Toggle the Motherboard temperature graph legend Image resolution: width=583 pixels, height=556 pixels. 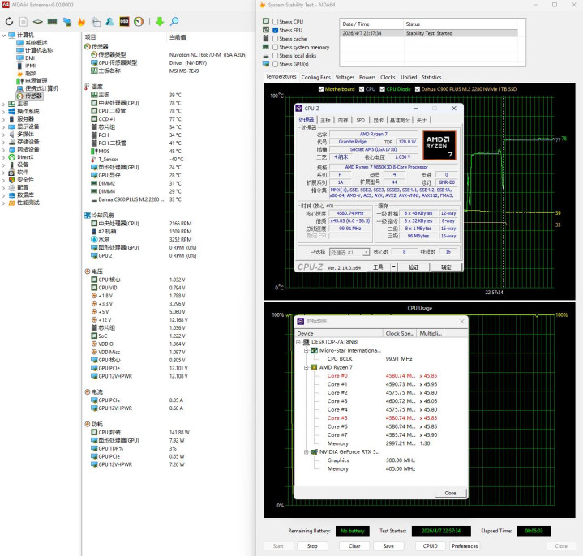click(322, 88)
